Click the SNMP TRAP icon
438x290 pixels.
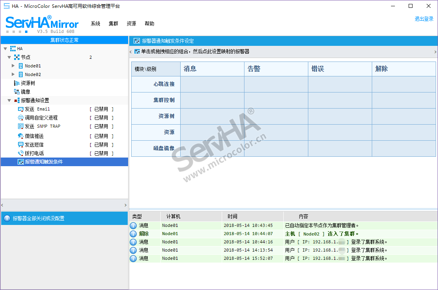coord(21,126)
